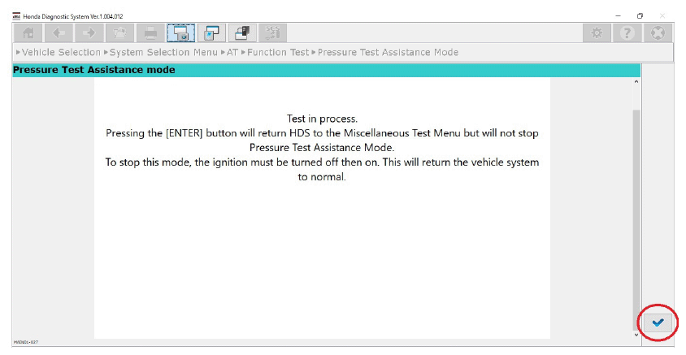The image size is (686, 355).
Task: Go back with the left arrow icon
Action: (59, 32)
